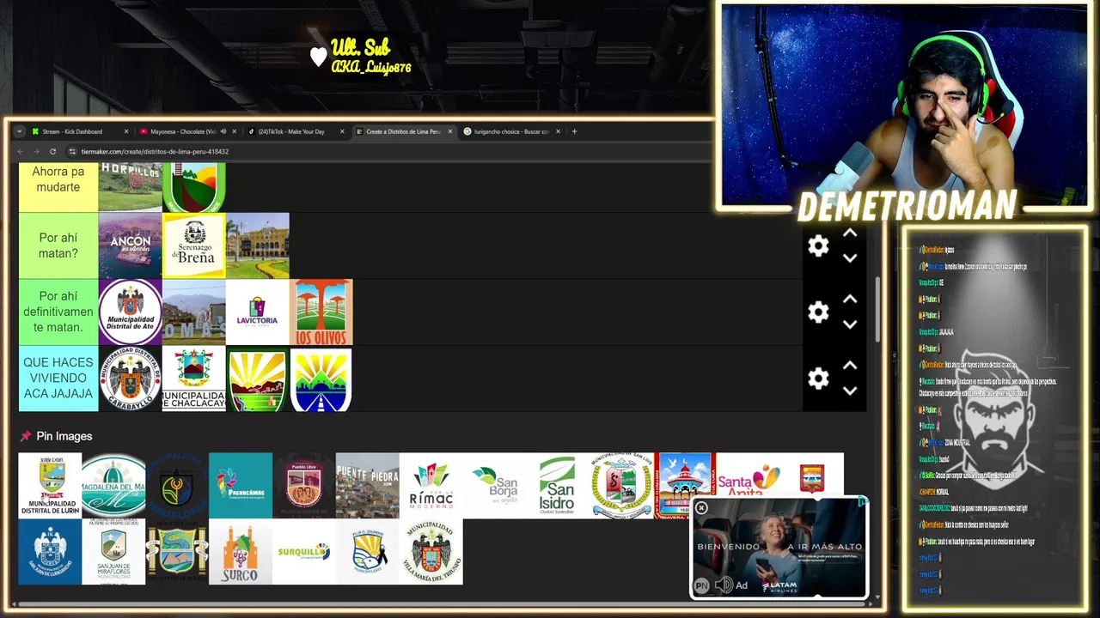Pick the Municipalidad Distrital de Lurin image
This screenshot has height=618, width=1100.
50,485
